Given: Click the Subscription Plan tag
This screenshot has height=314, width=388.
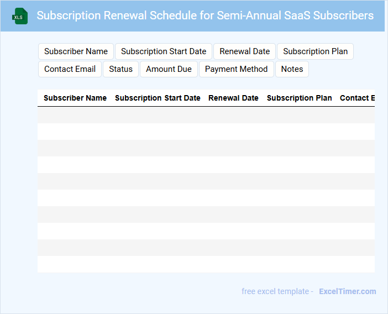Looking at the screenshot, I should pos(315,51).
